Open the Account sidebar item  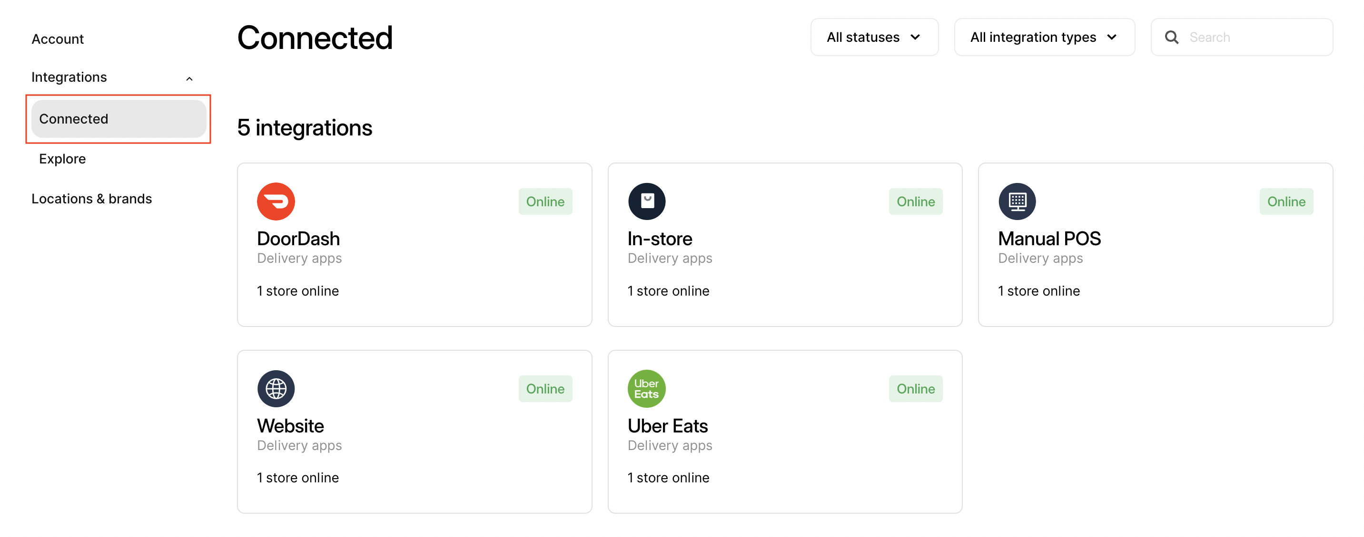click(58, 39)
